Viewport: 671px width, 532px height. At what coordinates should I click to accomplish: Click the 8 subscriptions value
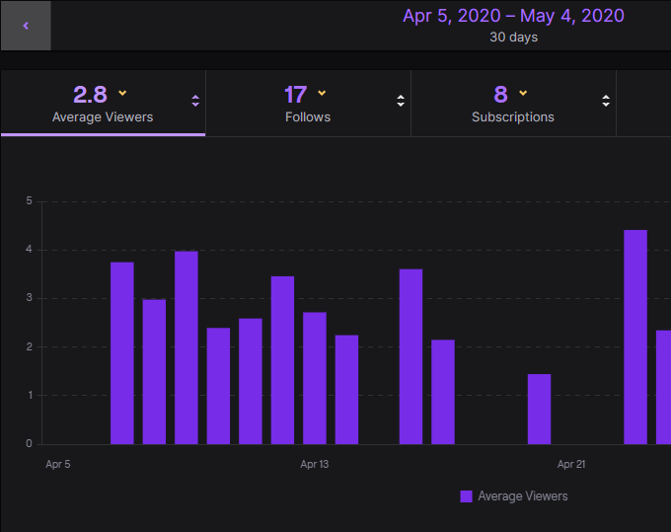pyautogui.click(x=500, y=95)
